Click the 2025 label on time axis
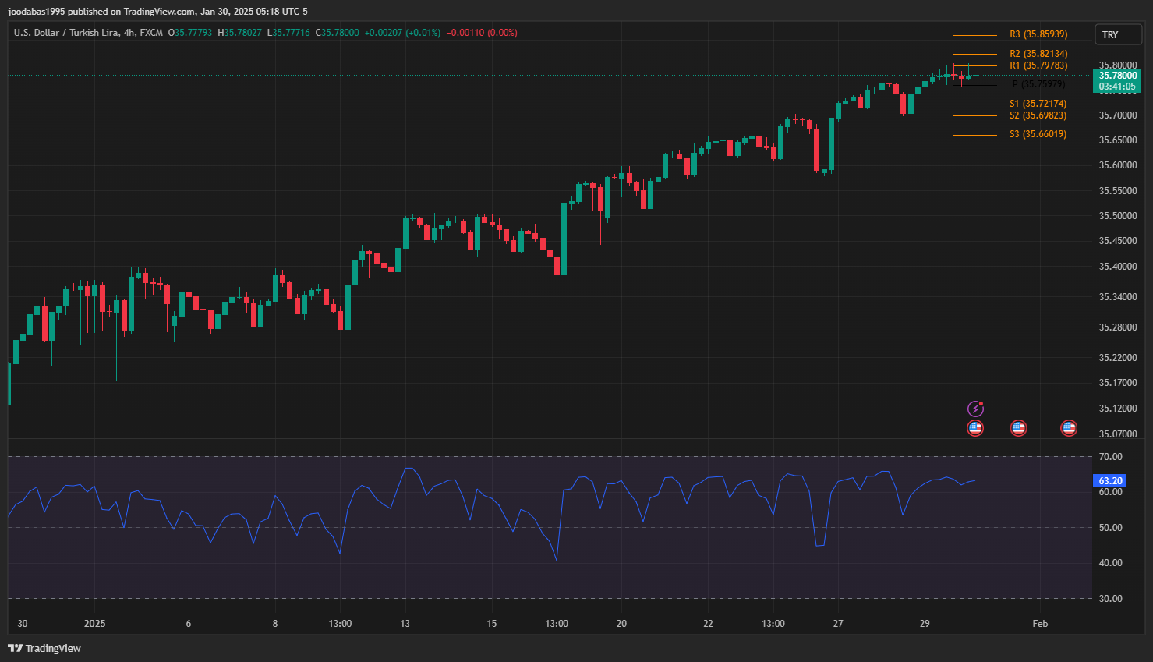1153x662 pixels. [94, 624]
